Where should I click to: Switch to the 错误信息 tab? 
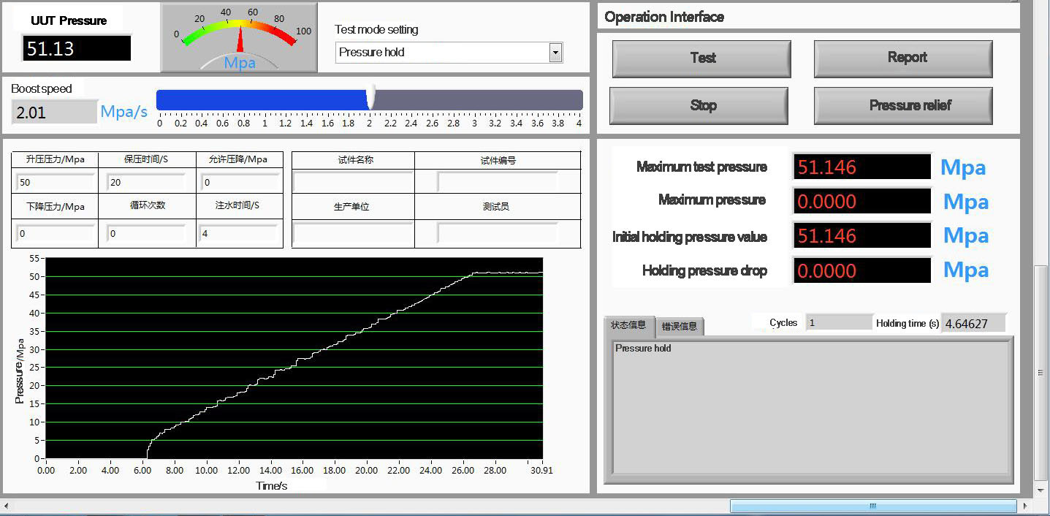679,327
